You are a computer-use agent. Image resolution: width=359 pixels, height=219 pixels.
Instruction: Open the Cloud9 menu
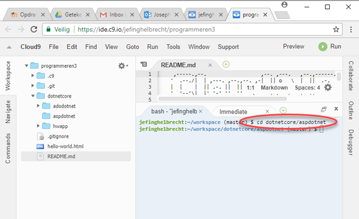[x=30, y=47]
